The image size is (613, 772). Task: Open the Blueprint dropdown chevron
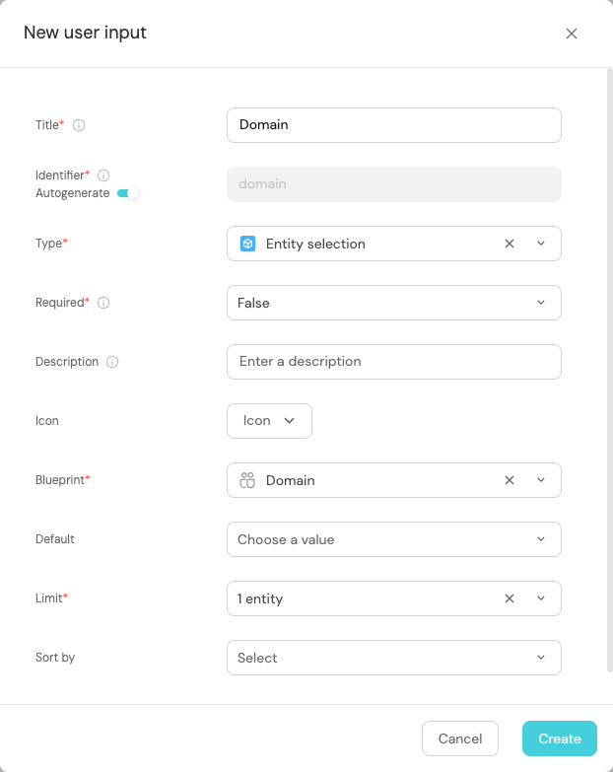point(541,480)
